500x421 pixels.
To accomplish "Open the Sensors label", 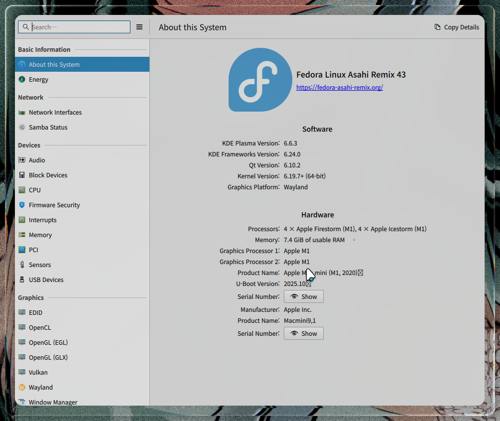I will click(x=40, y=265).
